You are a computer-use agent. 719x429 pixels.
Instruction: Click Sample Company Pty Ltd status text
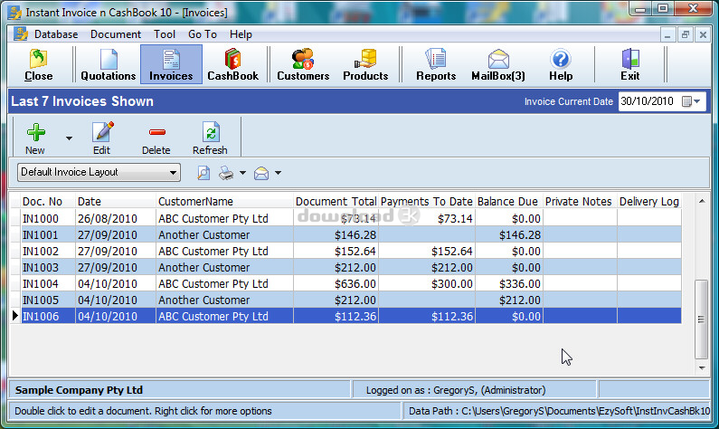[79, 390]
